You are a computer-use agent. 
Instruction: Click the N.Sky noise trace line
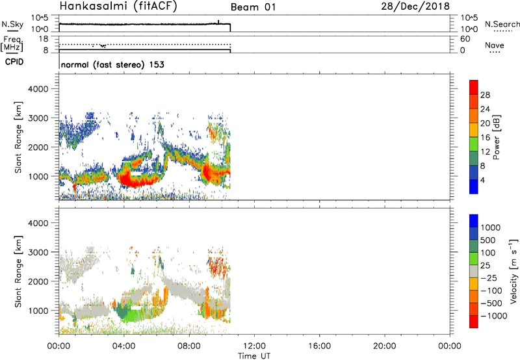click(144, 24)
